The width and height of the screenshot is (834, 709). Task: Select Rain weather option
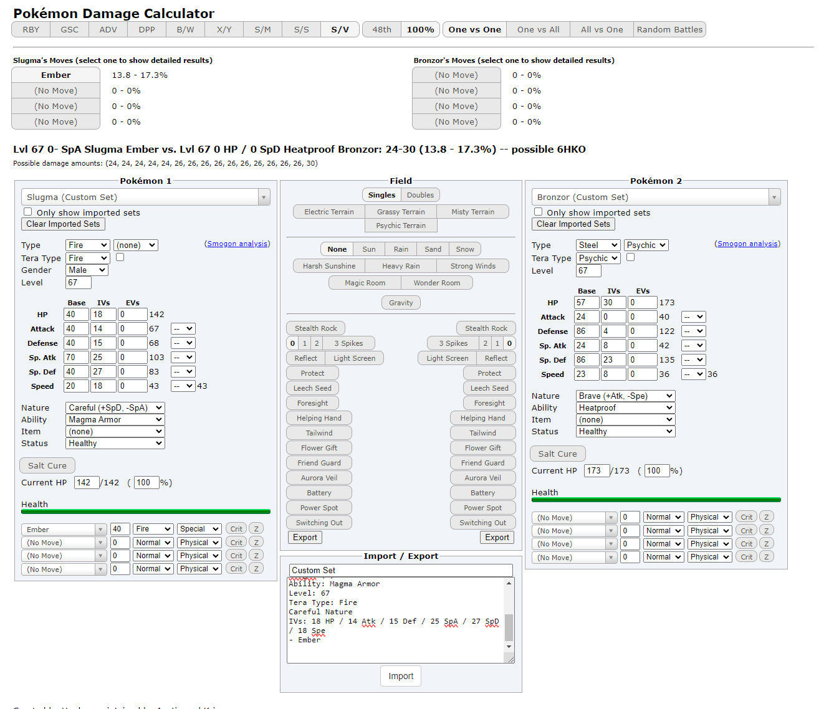click(401, 249)
